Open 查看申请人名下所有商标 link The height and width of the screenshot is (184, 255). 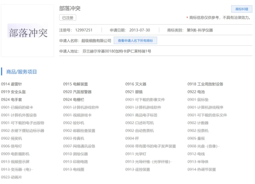(135, 41)
